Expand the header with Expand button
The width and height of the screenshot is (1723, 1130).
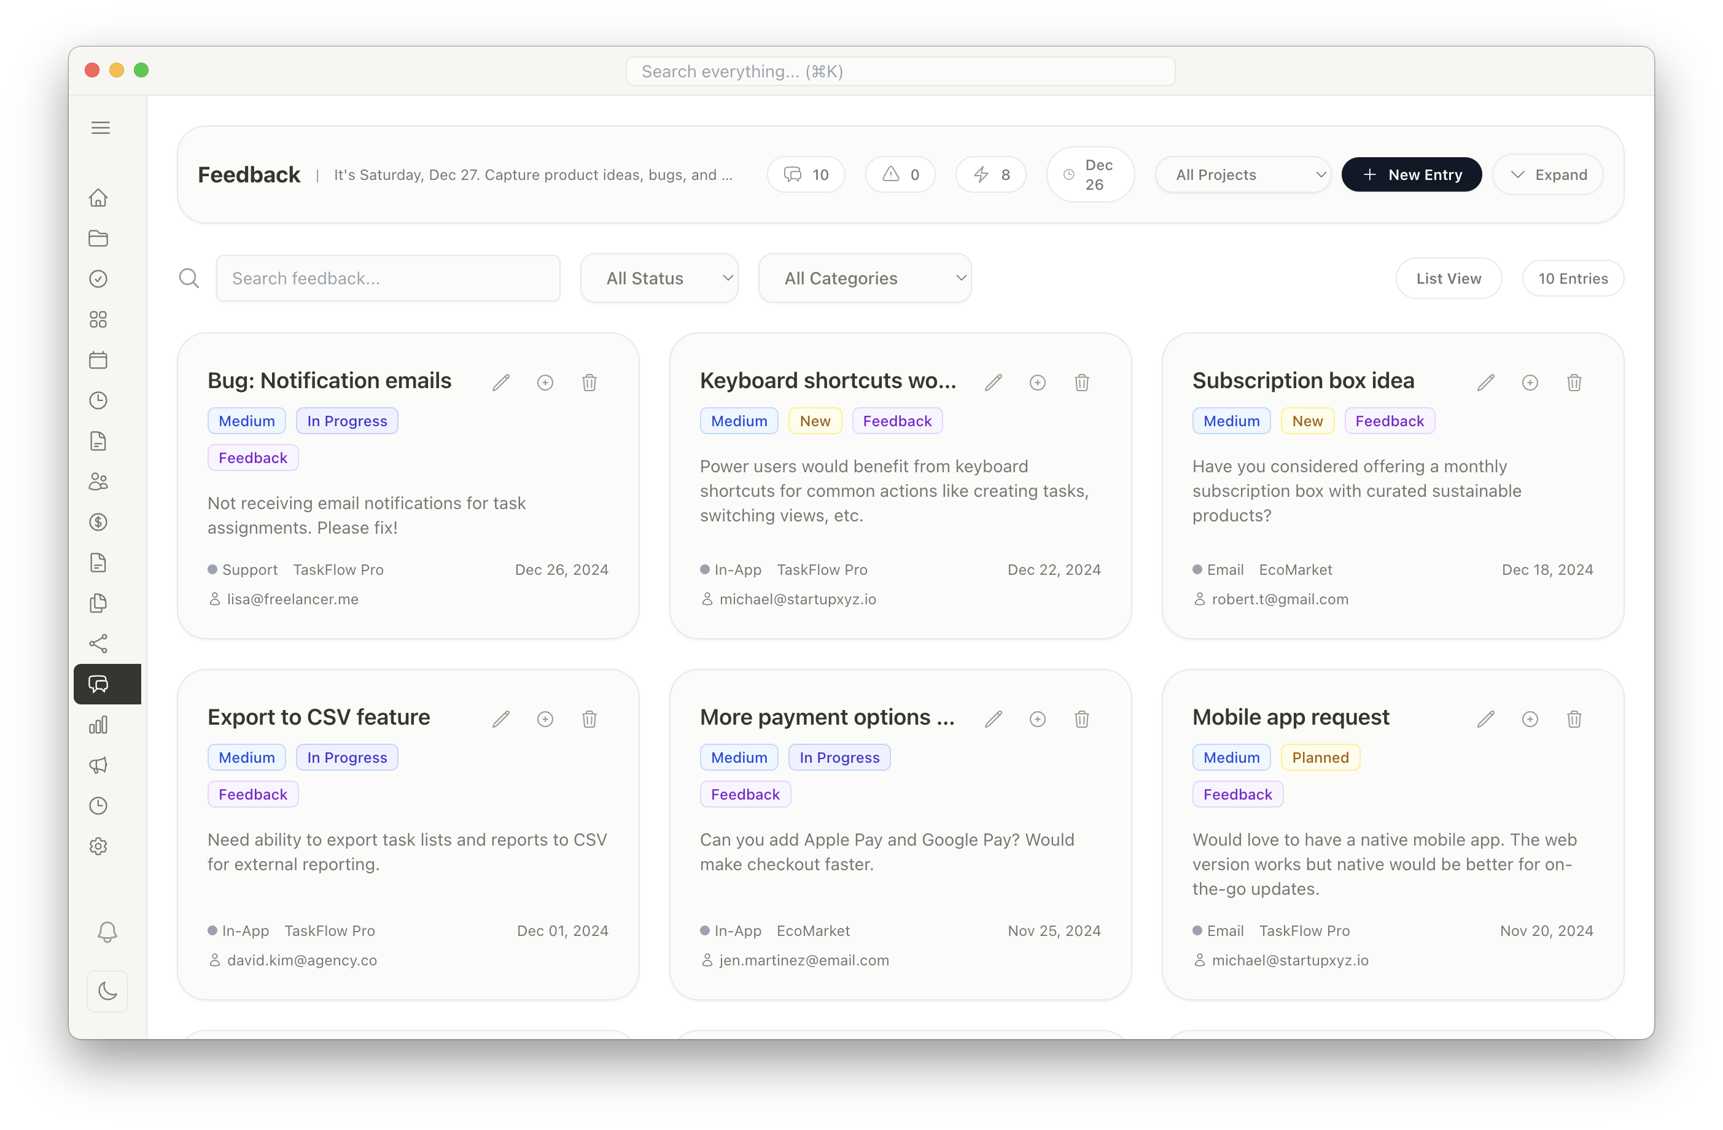[1548, 174]
